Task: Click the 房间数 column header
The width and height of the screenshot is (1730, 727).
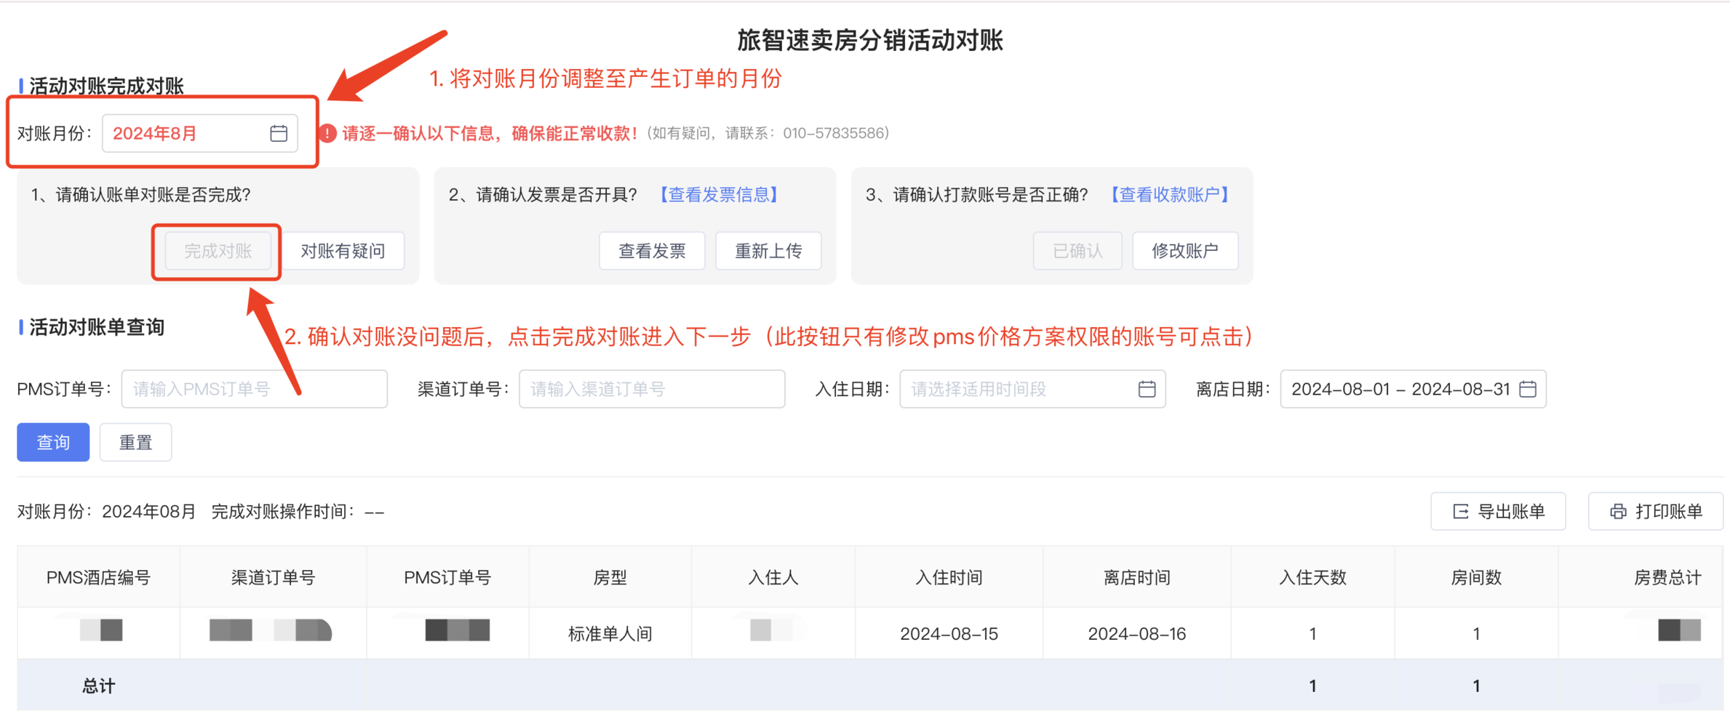Action: tap(1476, 578)
